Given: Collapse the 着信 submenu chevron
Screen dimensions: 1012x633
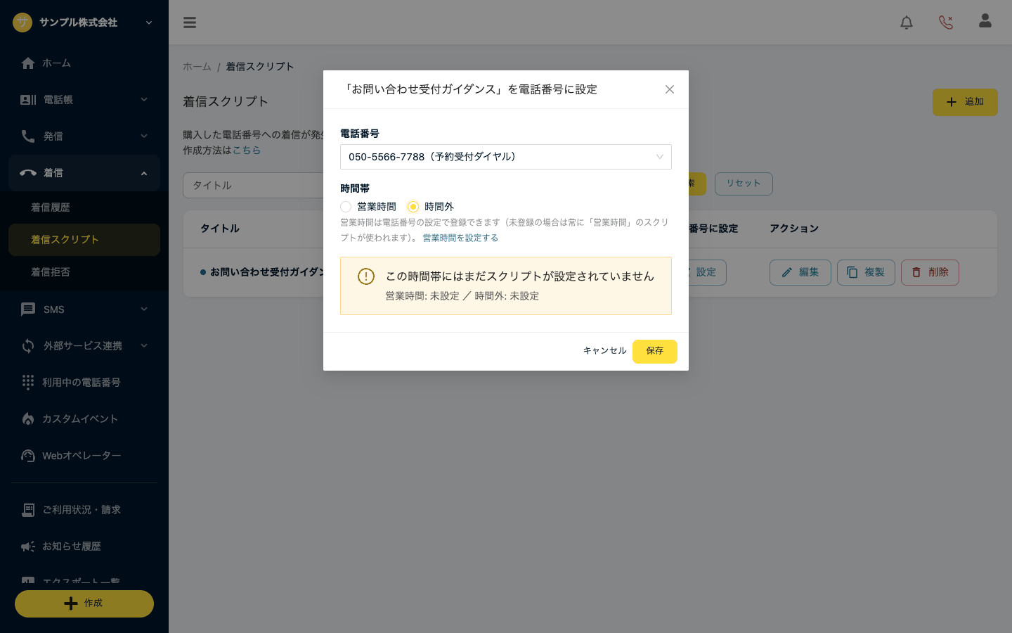Looking at the screenshot, I should click(144, 173).
